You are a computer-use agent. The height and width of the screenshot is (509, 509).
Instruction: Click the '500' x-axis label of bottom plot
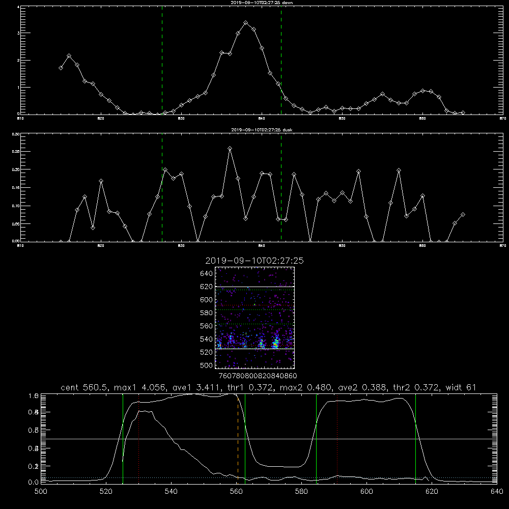pos(41,492)
